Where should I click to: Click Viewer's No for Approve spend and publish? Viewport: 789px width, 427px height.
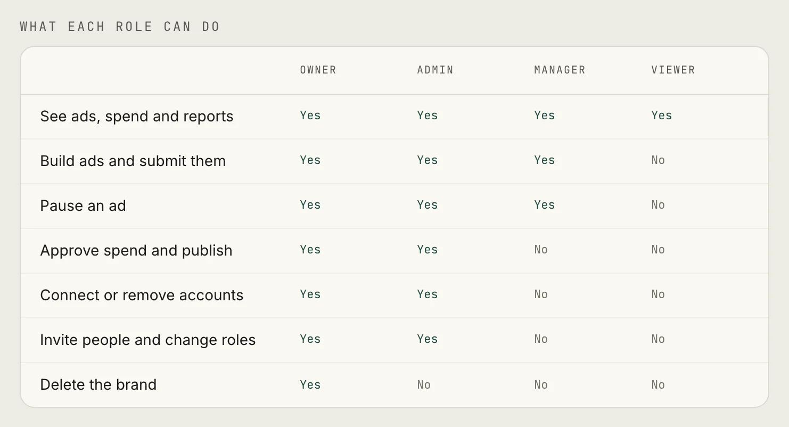[x=658, y=250]
